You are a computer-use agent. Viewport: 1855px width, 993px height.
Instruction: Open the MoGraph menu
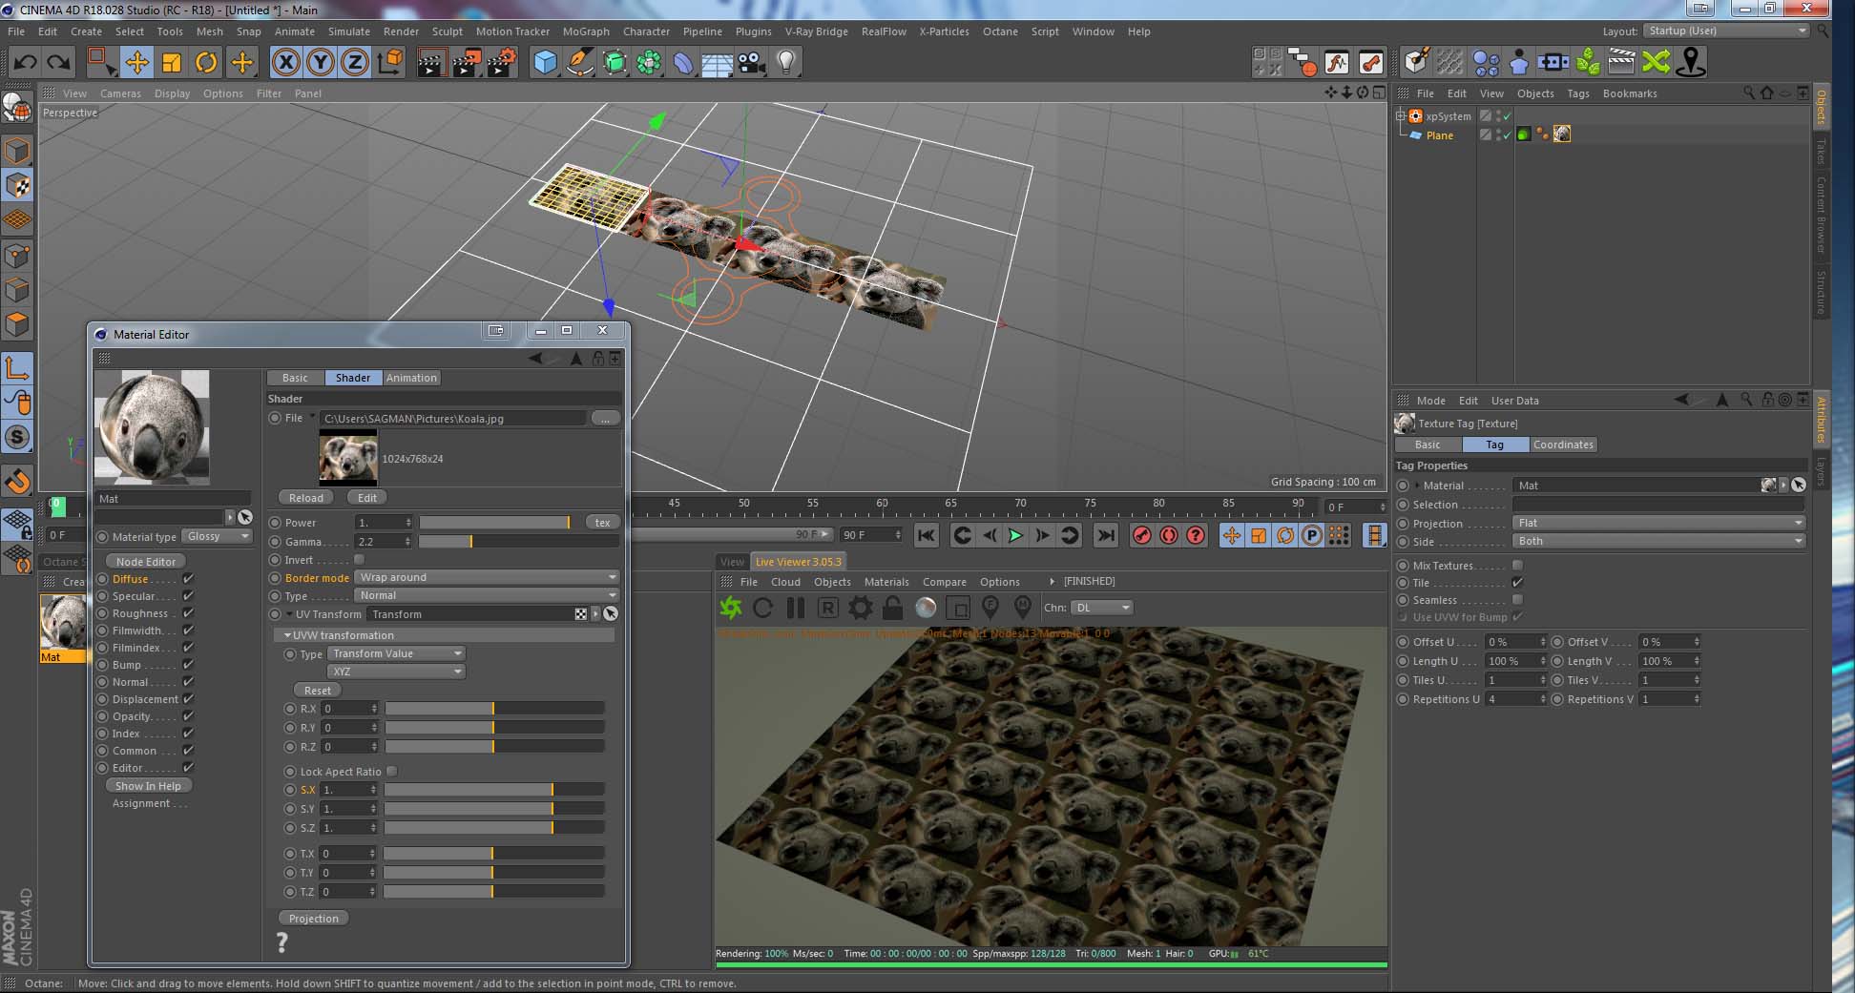(x=585, y=31)
